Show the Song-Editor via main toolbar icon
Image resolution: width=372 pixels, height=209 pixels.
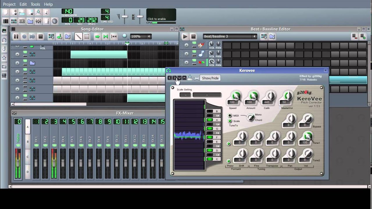(6, 21)
